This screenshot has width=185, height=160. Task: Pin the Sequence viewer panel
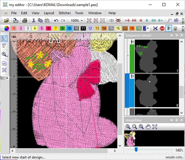pos(177,35)
